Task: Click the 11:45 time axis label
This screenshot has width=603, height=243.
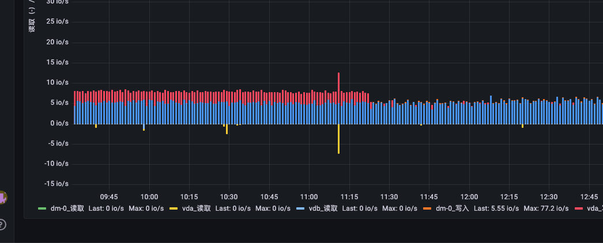Action: pyautogui.click(x=429, y=197)
